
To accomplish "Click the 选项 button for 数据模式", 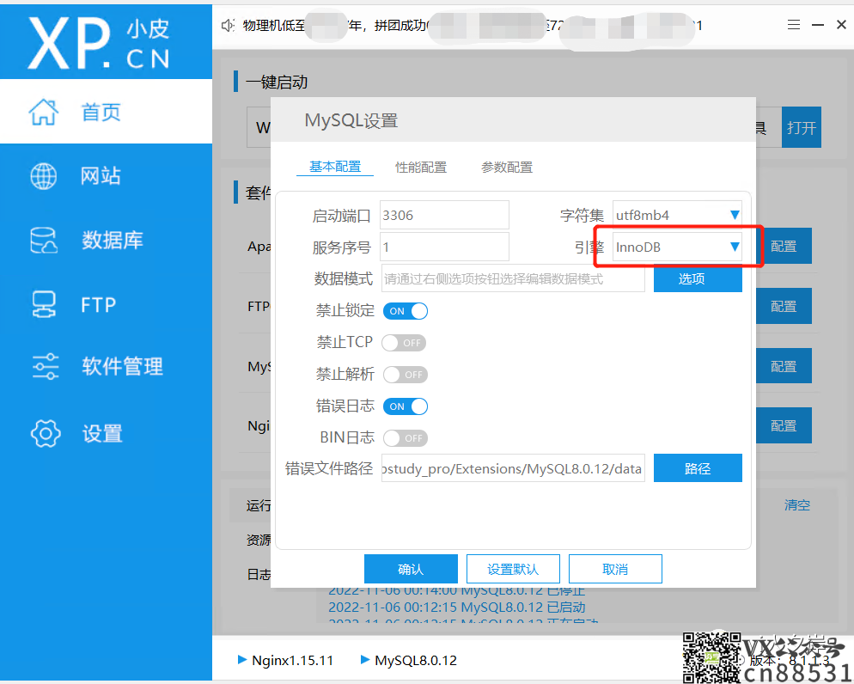I will click(x=698, y=278).
